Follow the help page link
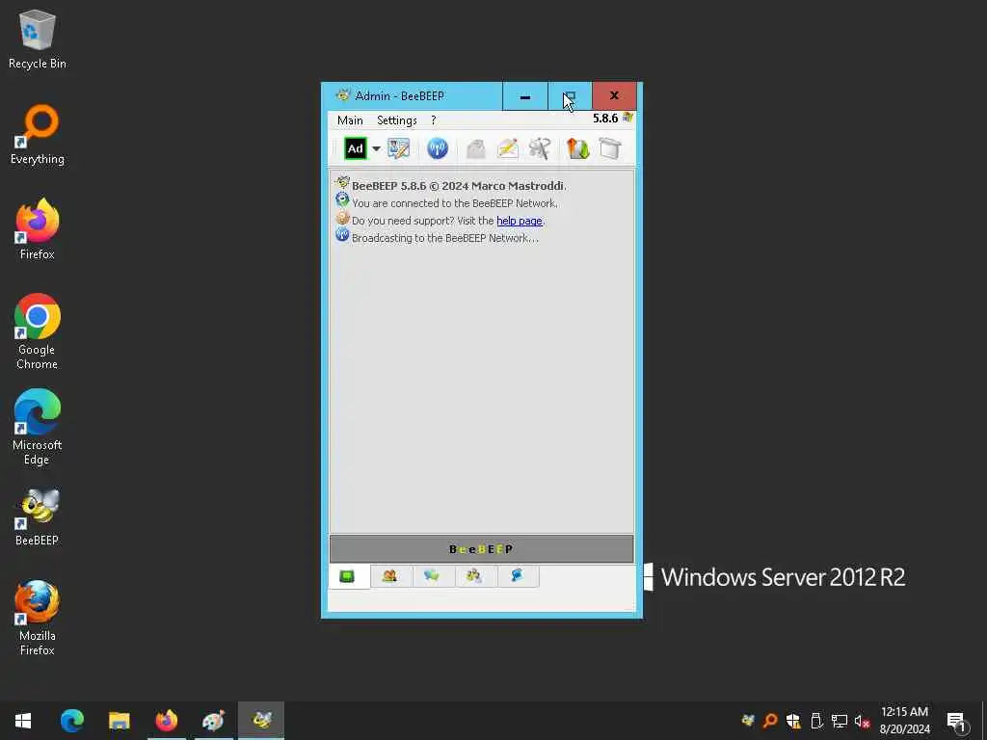Viewport: 987px width, 740px height. point(520,221)
